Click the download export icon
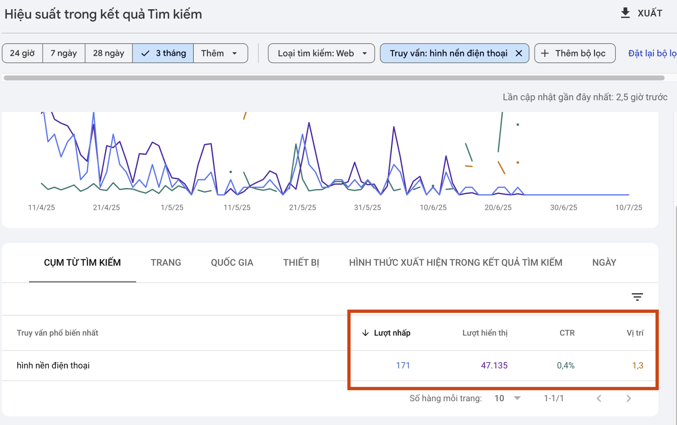The image size is (677, 425). coord(625,13)
